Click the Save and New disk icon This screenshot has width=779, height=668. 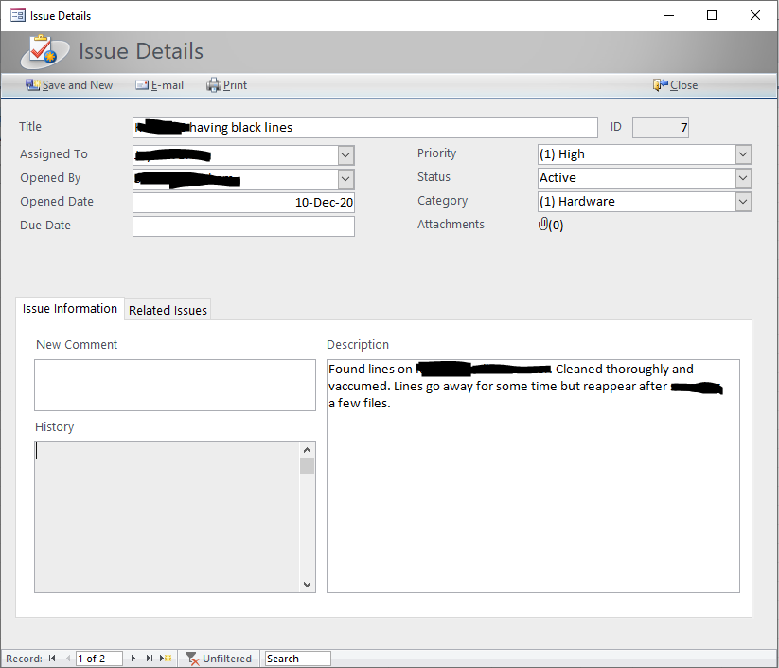(x=33, y=85)
